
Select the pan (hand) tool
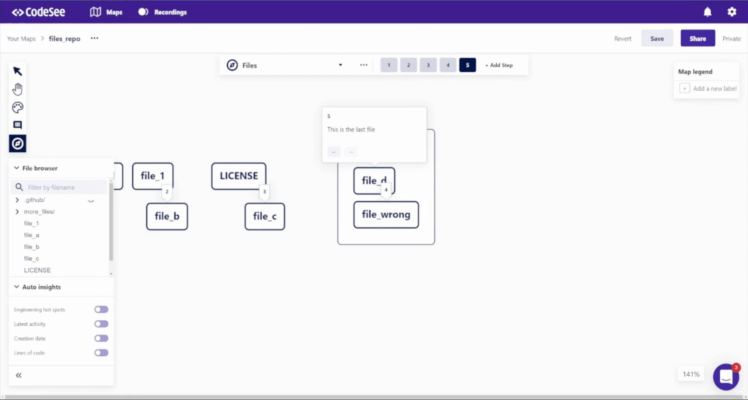[x=17, y=89]
